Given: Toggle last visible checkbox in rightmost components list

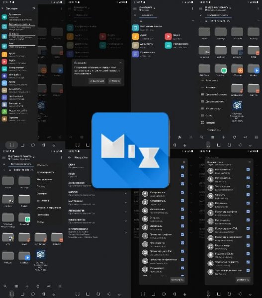Looking at the screenshot, I should coord(248,271).
